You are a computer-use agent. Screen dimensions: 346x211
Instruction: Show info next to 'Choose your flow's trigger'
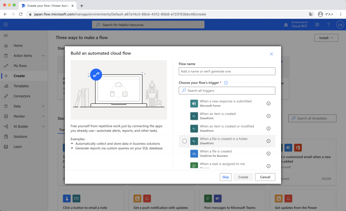(x=226, y=83)
